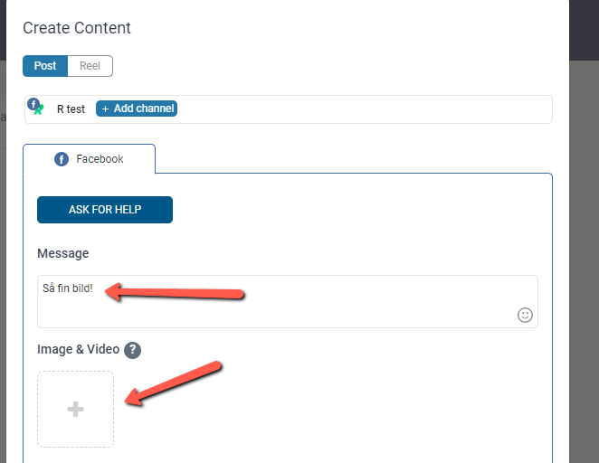Click the dashed add media upload box
The height and width of the screenshot is (463, 599).
click(x=75, y=409)
